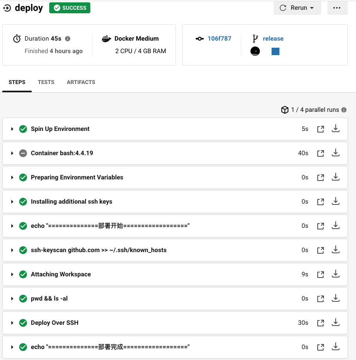Expand Installing additional ssh keys step
The height and width of the screenshot is (360, 356).
pos(12,202)
